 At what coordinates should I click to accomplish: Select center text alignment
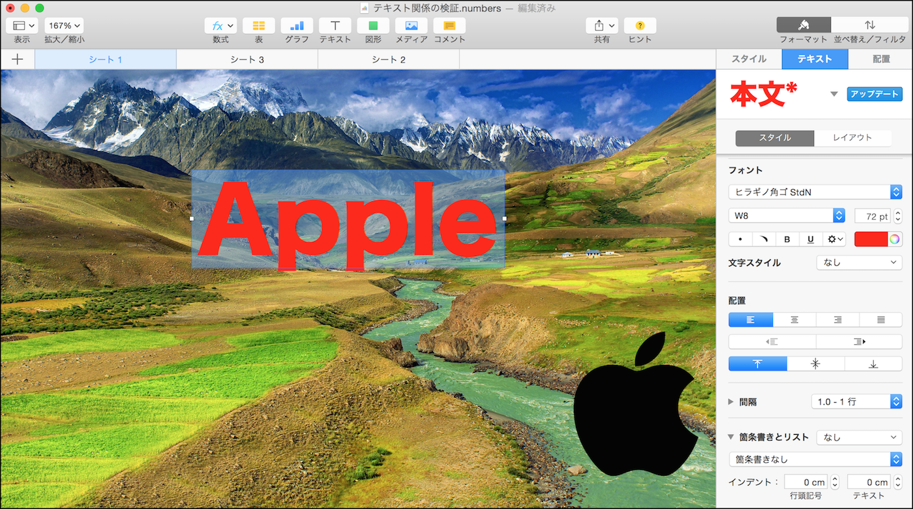[x=794, y=320]
